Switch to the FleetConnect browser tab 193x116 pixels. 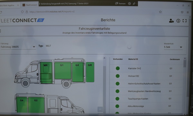30,5
